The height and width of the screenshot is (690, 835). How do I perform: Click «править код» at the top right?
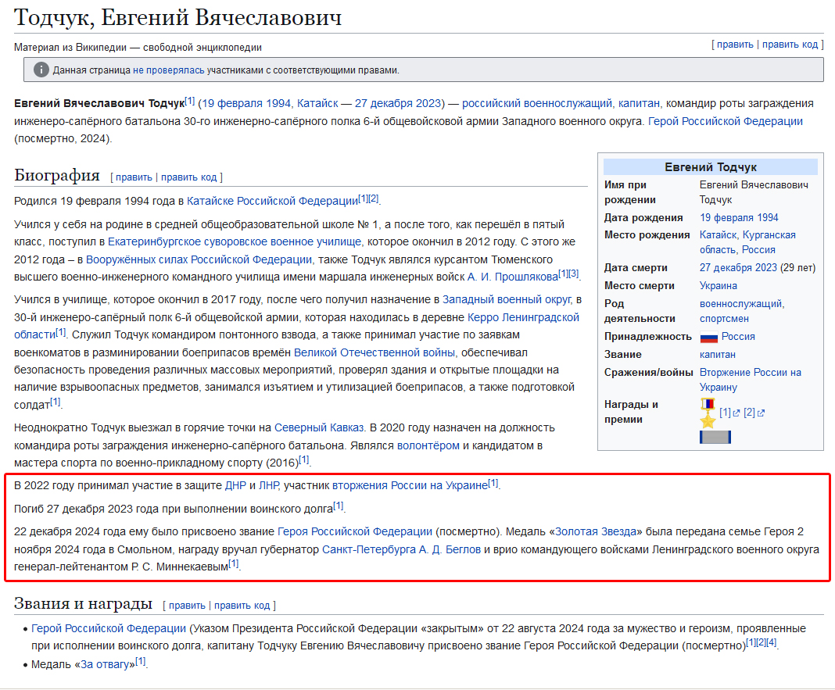click(790, 45)
